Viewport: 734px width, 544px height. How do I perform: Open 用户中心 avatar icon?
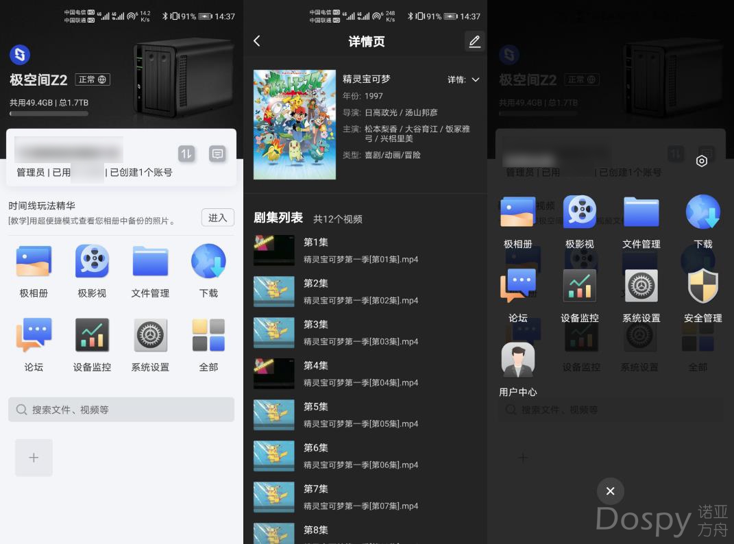[x=517, y=360]
